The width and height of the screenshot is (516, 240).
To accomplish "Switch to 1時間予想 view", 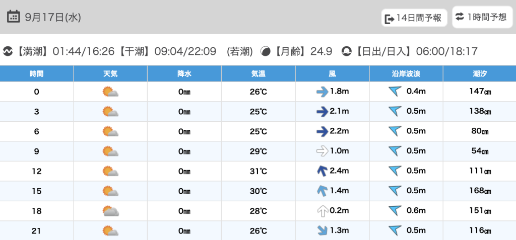I will click(x=482, y=17).
